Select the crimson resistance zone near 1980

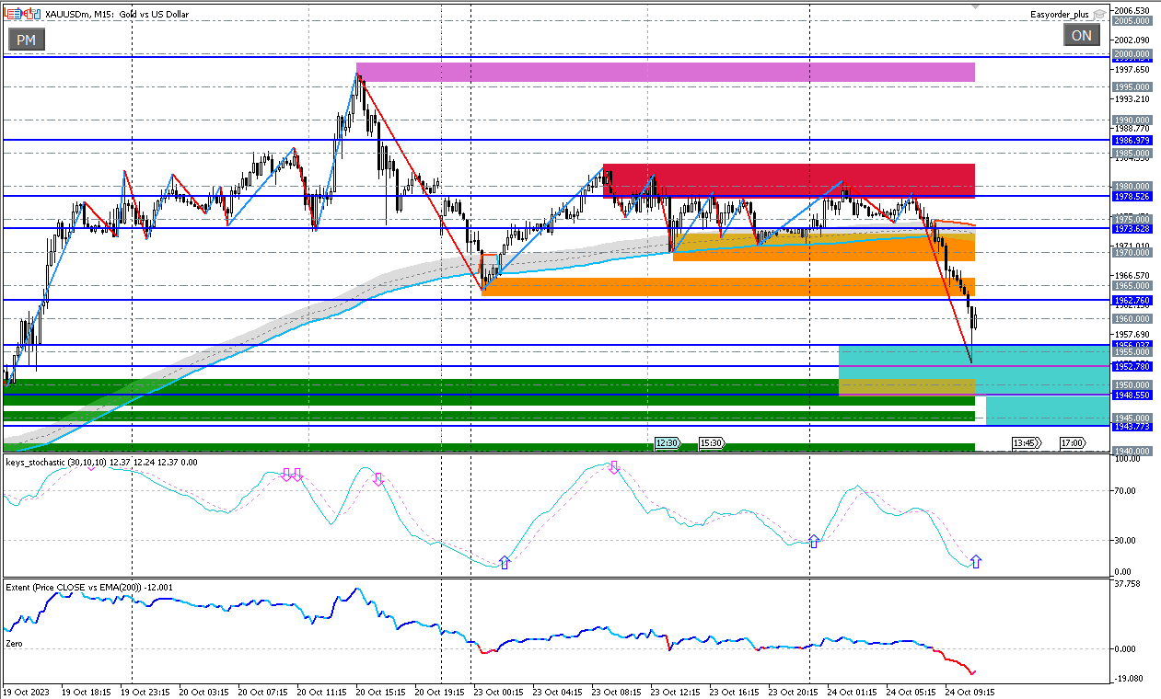click(x=788, y=180)
